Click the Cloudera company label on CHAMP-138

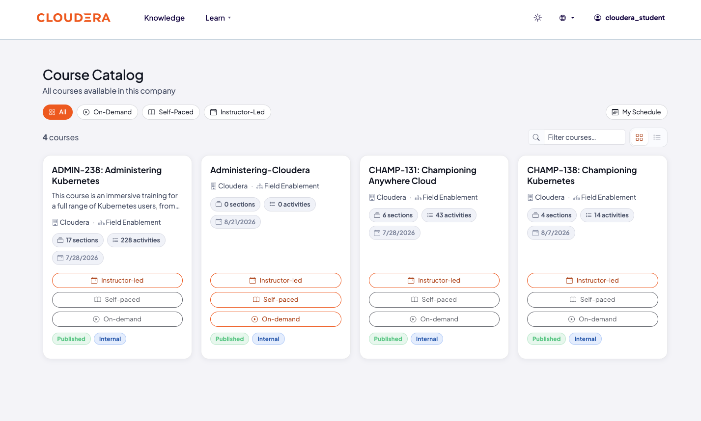pos(546,197)
